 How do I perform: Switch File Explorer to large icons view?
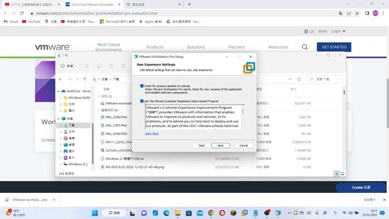[342, 173]
